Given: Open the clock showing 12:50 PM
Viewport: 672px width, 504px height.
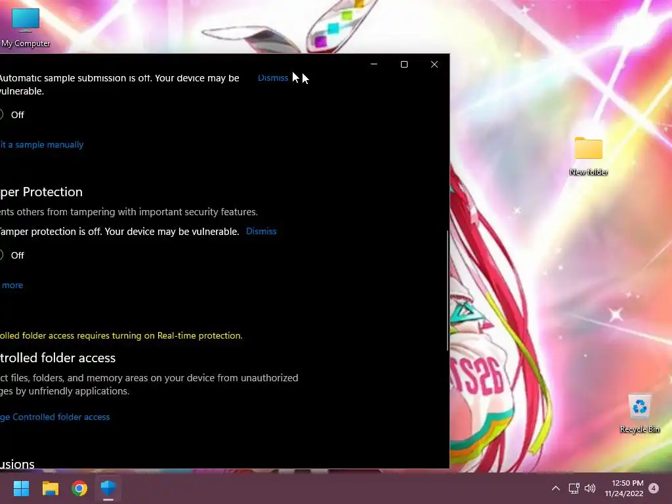Looking at the screenshot, I should 624,488.
